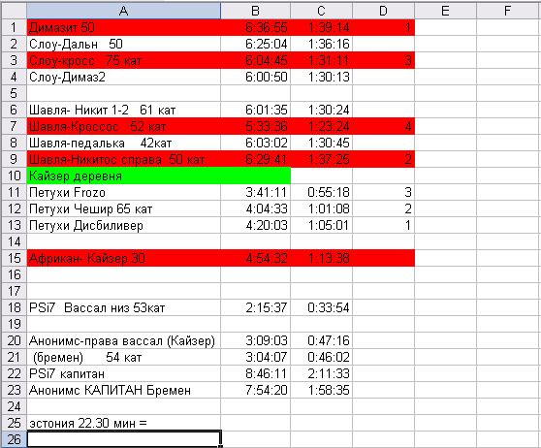Select row 15 header
The width and height of the screenshot is (541, 448).
pyautogui.click(x=14, y=258)
